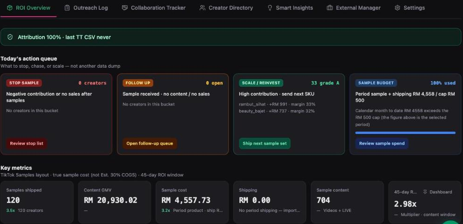The height and width of the screenshot is (224, 463).
Task: Click the shield icon in attribution banner
Action: [x=10, y=37]
